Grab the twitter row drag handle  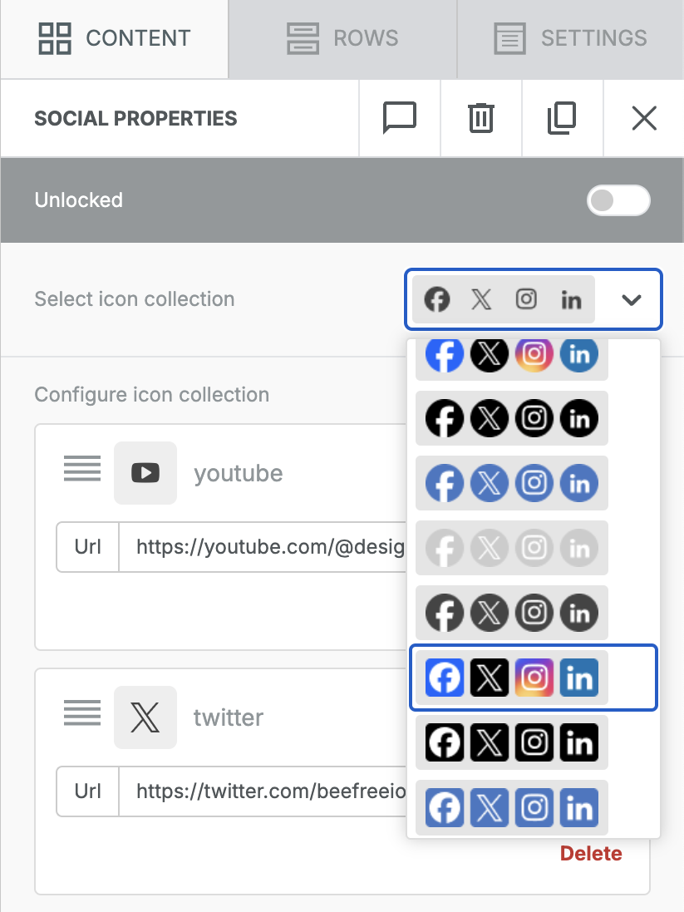point(82,712)
